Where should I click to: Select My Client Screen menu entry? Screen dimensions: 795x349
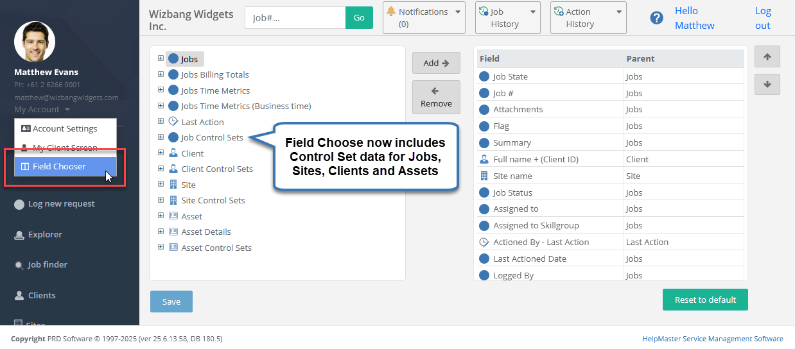(x=66, y=148)
